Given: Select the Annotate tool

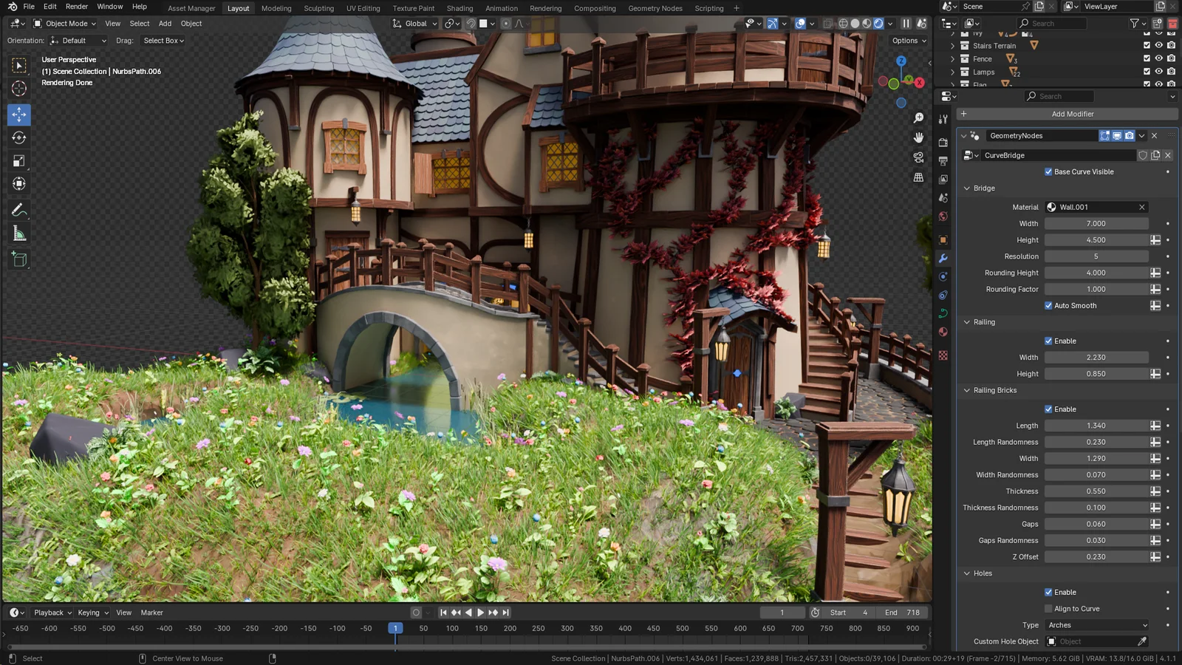Looking at the screenshot, I should click(x=18, y=211).
